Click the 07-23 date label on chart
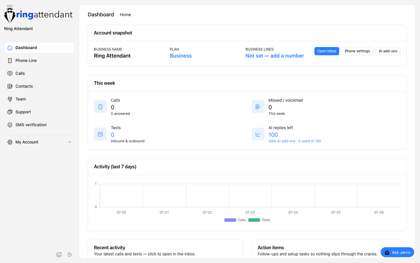 250,212
